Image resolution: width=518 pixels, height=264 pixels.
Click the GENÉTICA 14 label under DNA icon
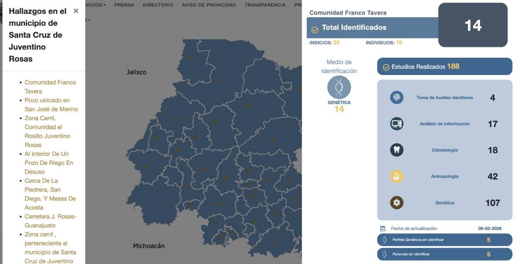[339, 106]
